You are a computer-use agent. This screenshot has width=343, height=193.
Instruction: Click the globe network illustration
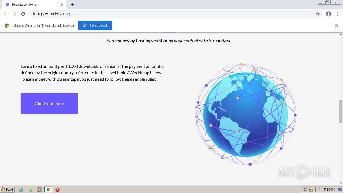246,114
